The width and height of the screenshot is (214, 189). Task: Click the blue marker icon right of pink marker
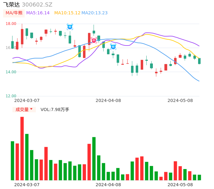[113, 46]
